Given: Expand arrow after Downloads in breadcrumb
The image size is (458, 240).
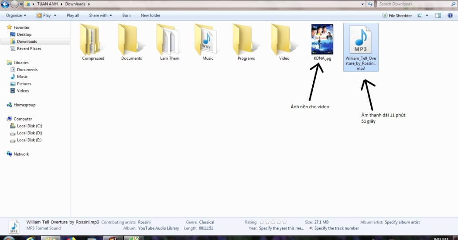Looking at the screenshot, I should (x=89, y=4).
